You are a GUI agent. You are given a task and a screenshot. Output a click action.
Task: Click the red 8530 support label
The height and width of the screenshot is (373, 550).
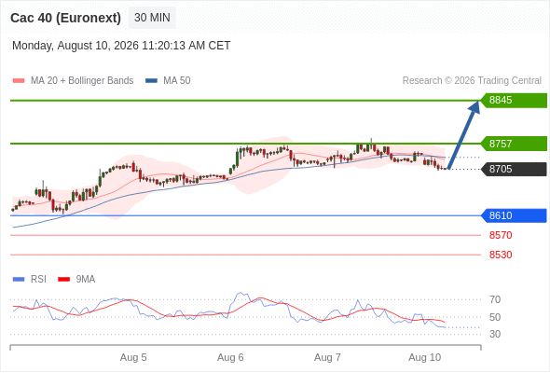pos(501,255)
